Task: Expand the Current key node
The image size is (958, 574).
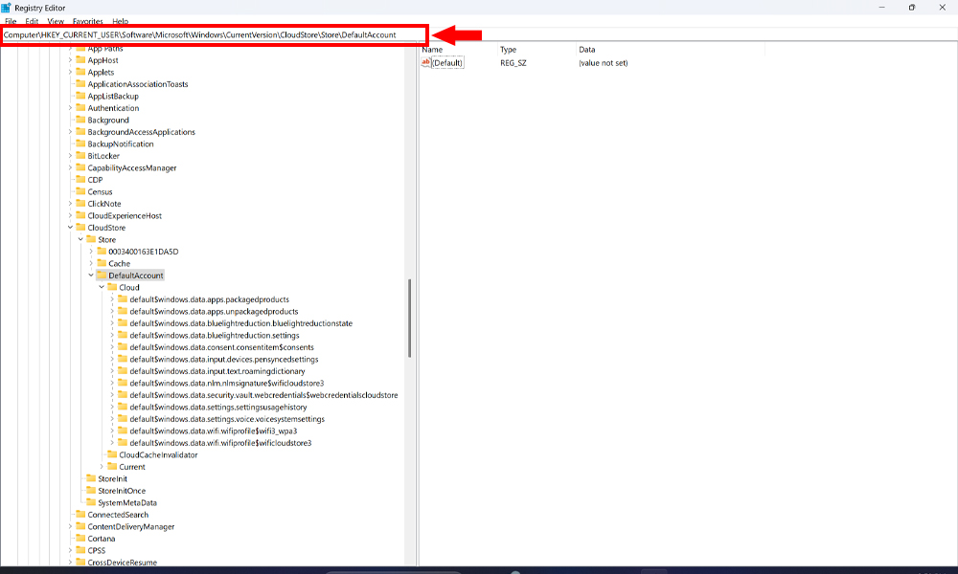Action: pos(102,467)
